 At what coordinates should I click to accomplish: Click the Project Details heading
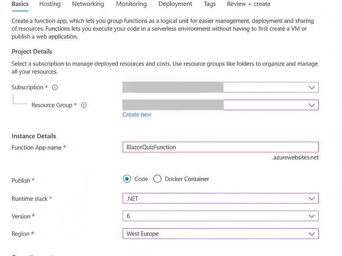[x=32, y=52]
